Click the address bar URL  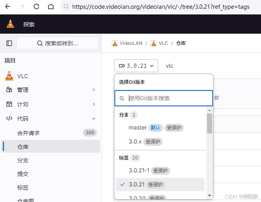161,7
